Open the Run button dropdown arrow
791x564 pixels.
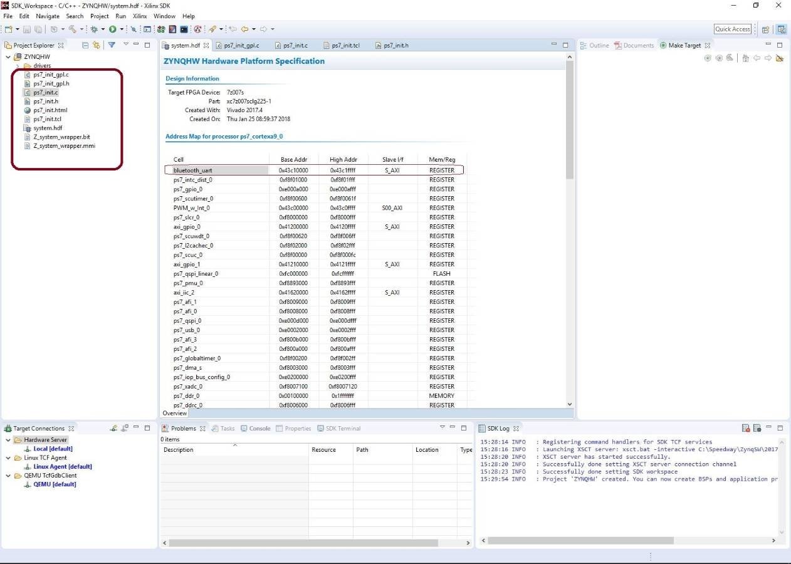point(121,29)
